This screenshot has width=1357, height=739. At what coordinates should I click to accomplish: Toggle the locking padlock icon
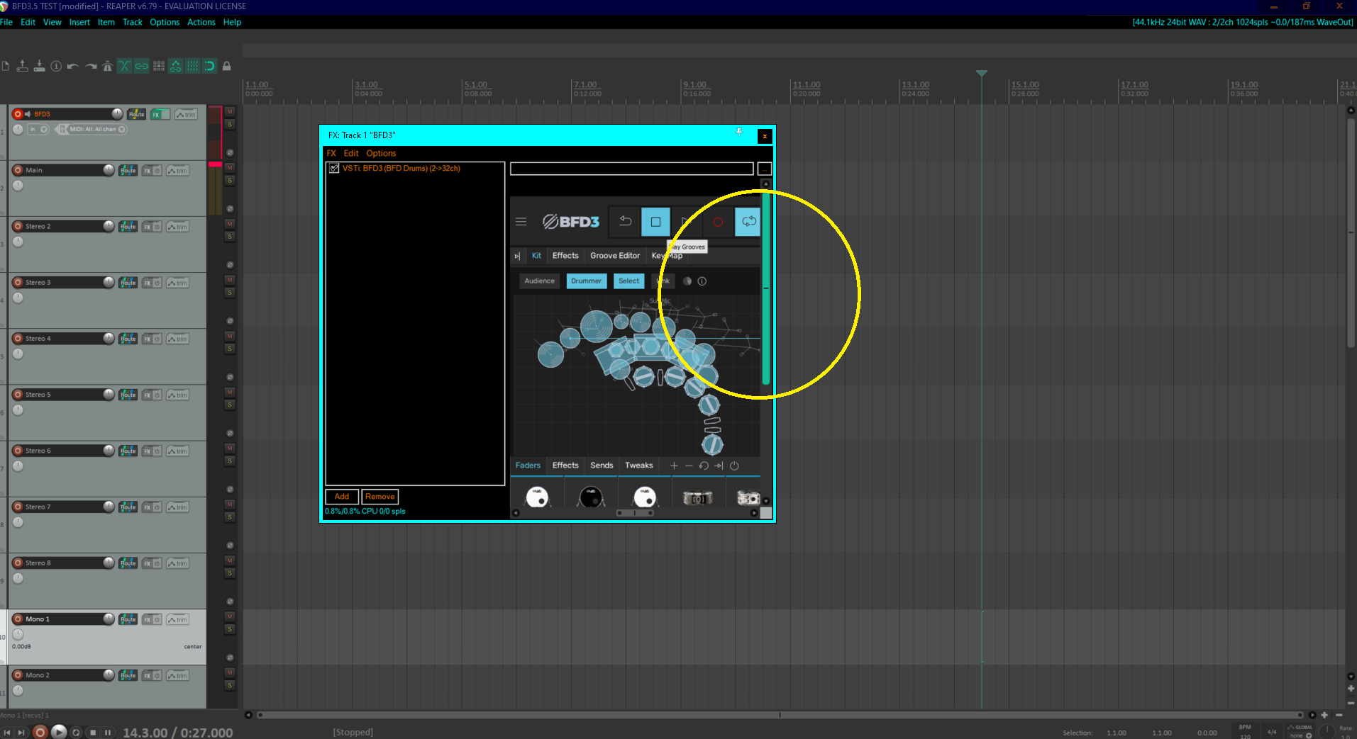pyautogui.click(x=227, y=66)
